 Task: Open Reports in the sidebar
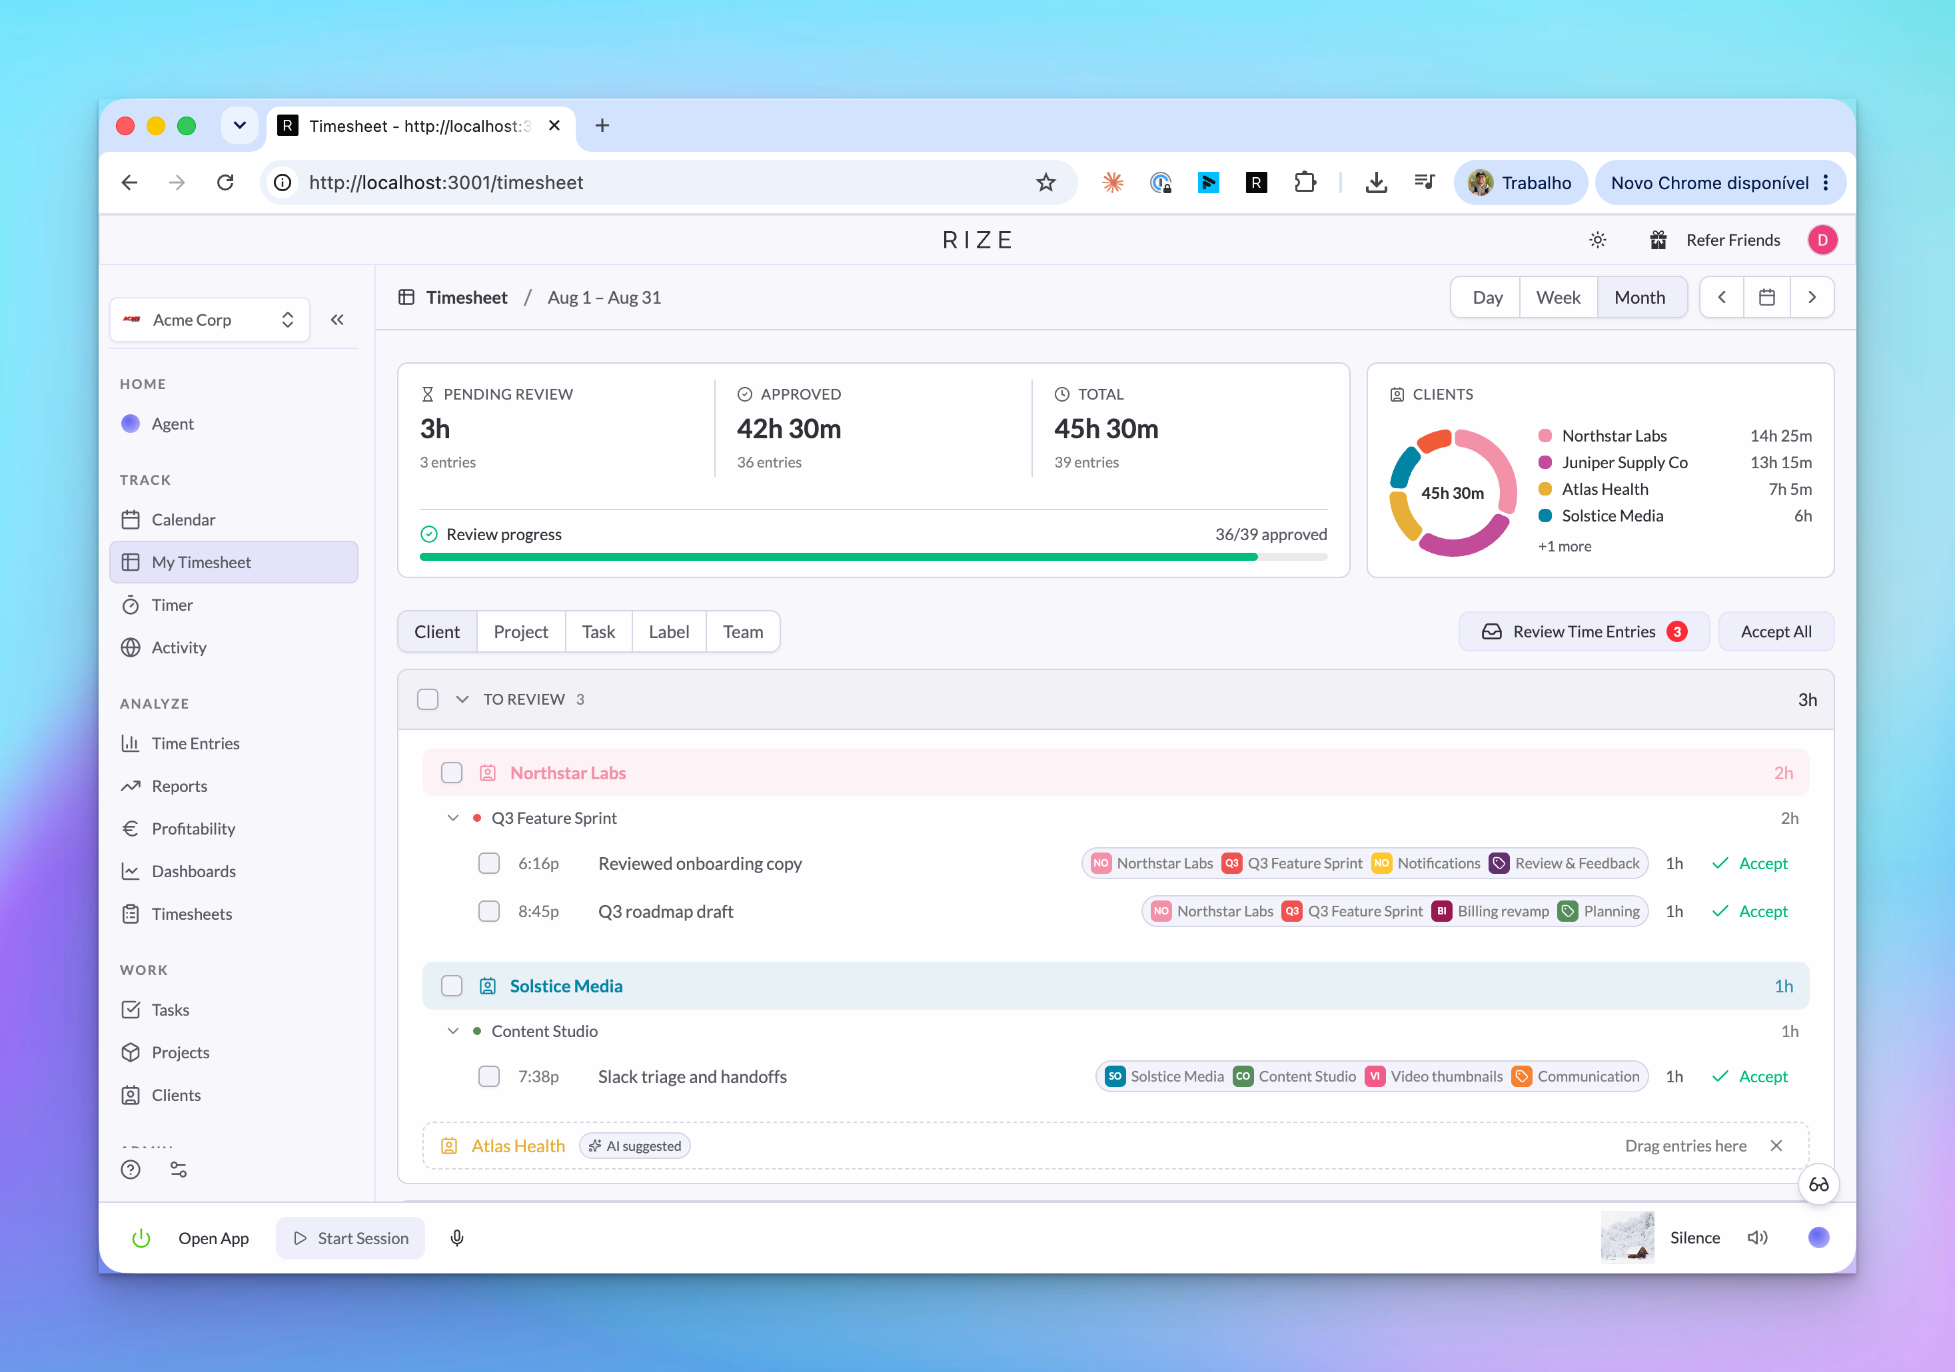(233, 786)
